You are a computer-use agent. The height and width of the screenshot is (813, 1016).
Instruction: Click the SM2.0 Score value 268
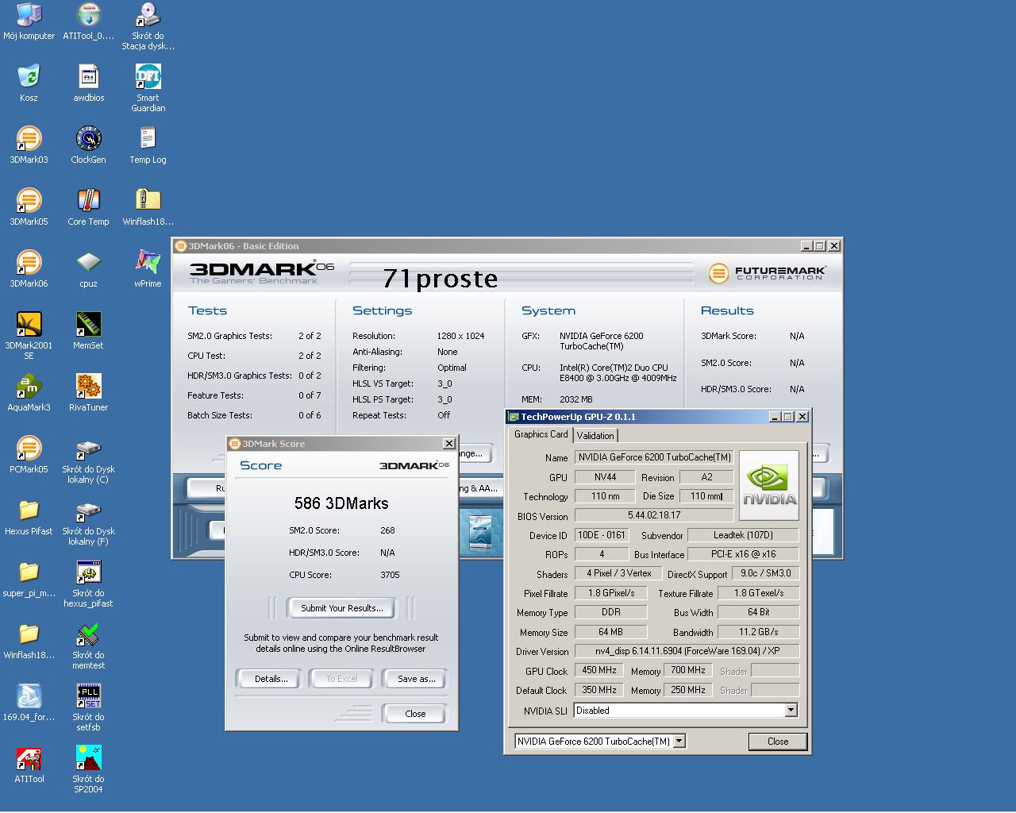pos(387,530)
